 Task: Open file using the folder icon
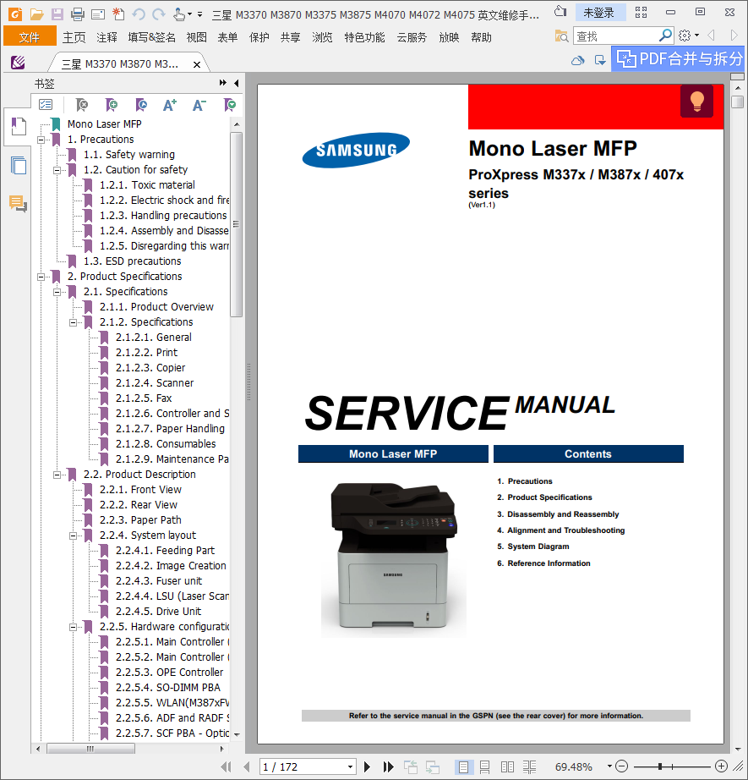36,14
